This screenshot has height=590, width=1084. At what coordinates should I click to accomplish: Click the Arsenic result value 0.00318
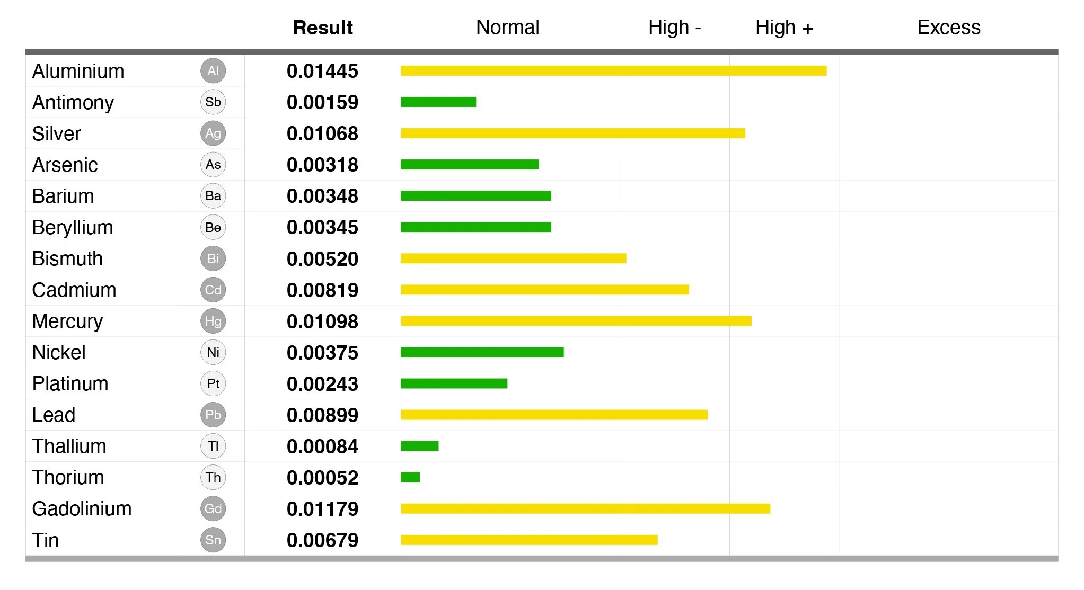click(x=322, y=165)
